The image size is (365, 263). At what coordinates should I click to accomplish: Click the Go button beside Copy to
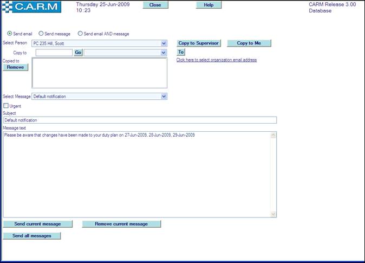point(78,53)
